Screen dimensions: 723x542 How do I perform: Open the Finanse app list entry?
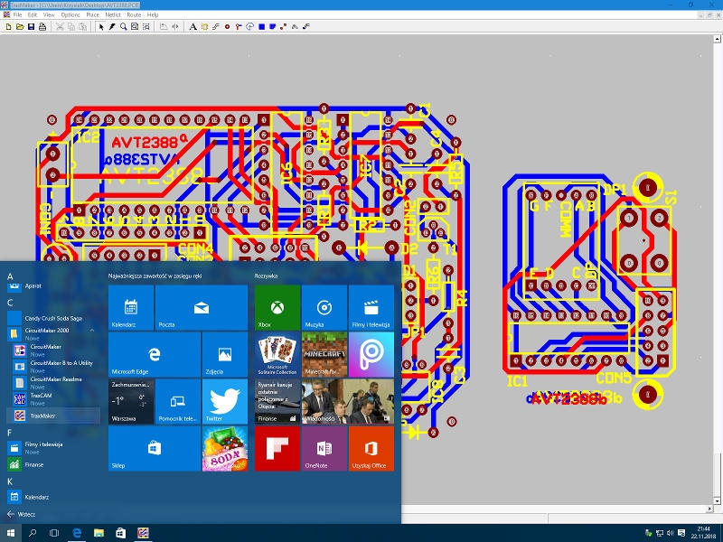pos(53,464)
